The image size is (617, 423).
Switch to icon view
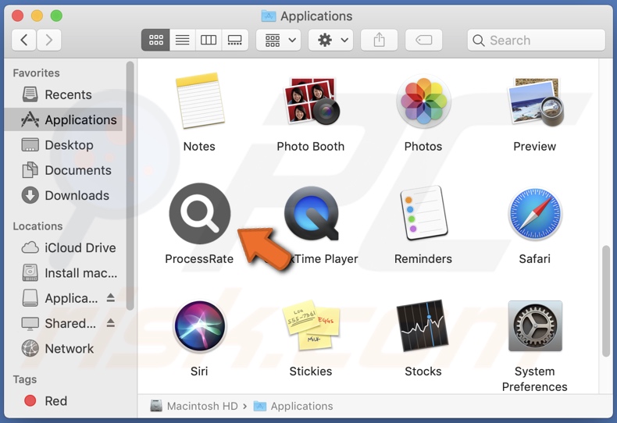(x=156, y=40)
